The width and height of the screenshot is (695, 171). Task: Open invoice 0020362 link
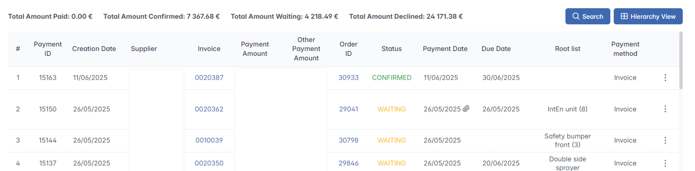[209, 109]
